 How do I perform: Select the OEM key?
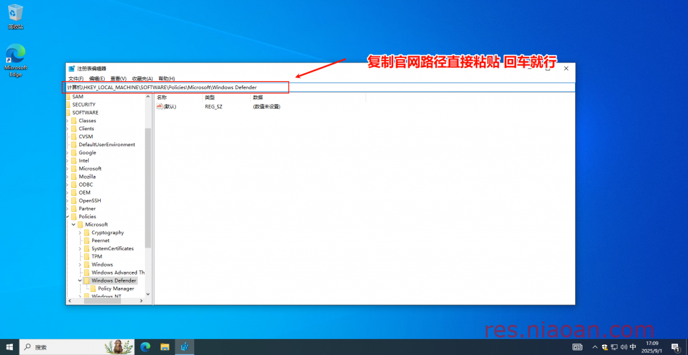[85, 193]
